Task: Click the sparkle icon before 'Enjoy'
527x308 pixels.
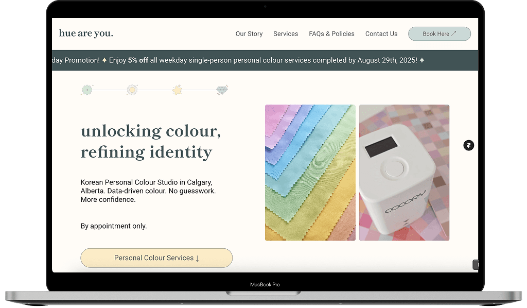Action: (104, 60)
